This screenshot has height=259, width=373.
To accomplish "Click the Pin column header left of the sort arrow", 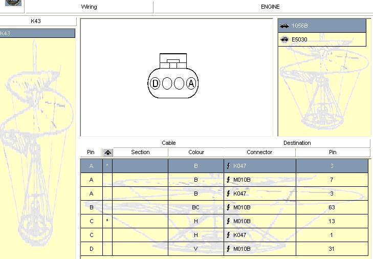I will pyautogui.click(x=91, y=152).
